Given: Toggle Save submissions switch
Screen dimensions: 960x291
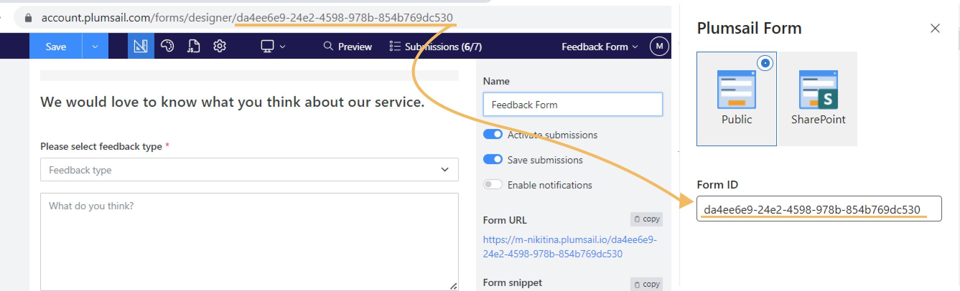Looking at the screenshot, I should click(493, 159).
